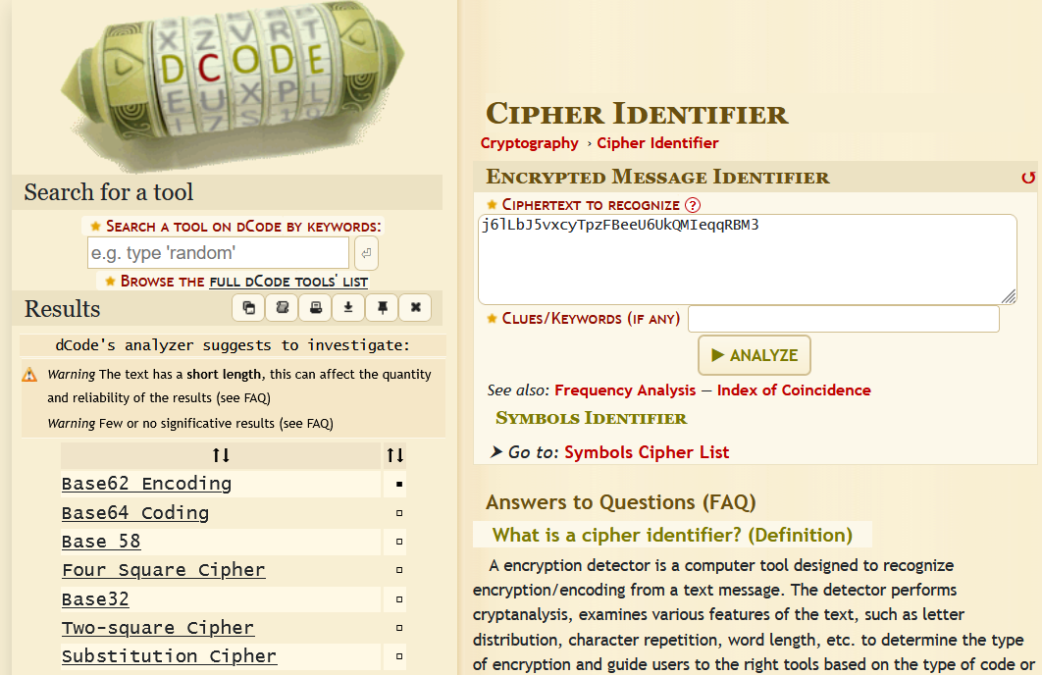Image resolution: width=1042 pixels, height=675 pixels.
Task: Submit tool search with enter icon
Action: click(x=366, y=253)
